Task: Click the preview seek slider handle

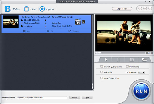Action: click(98, 53)
